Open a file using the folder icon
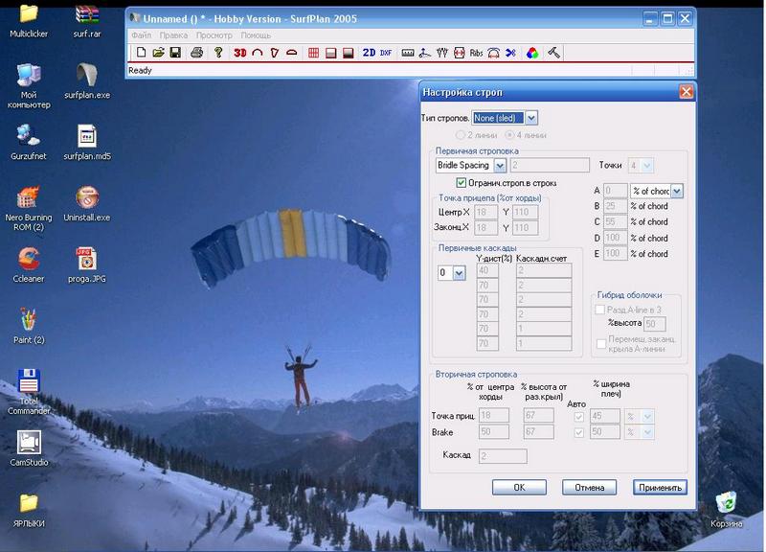Image resolution: width=766 pixels, height=552 pixels. click(158, 53)
